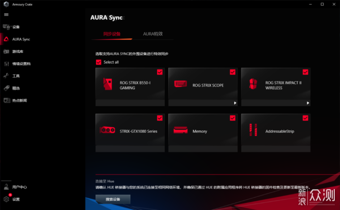The image size is (340, 210).
Task: Click the 设置 label at bottom
Action: [x=16, y=199]
